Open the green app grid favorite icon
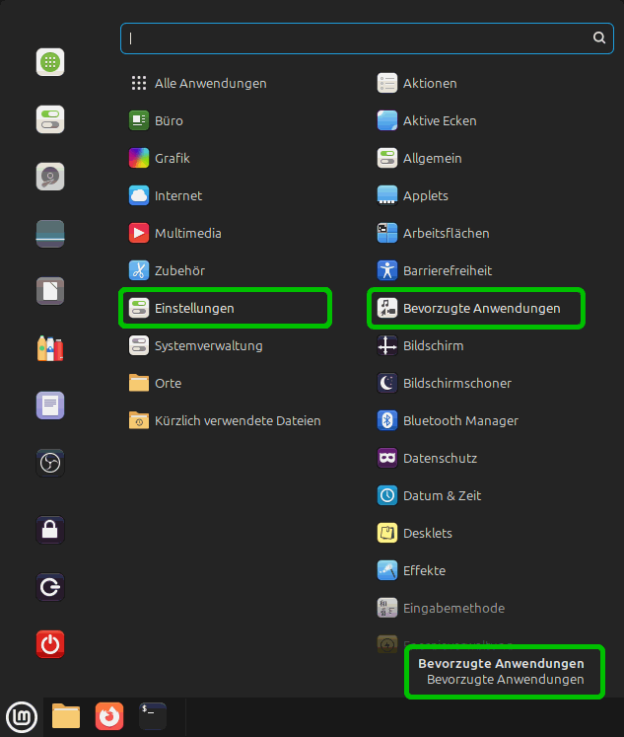 pos(50,63)
